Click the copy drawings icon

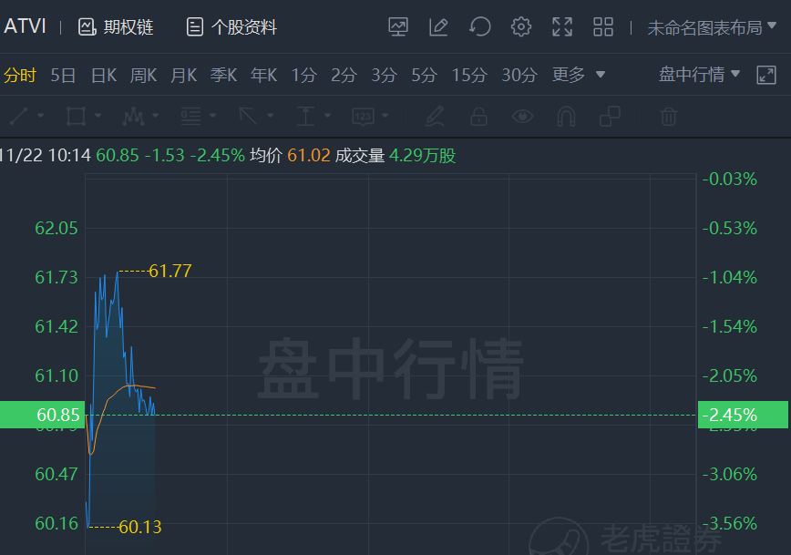click(610, 116)
